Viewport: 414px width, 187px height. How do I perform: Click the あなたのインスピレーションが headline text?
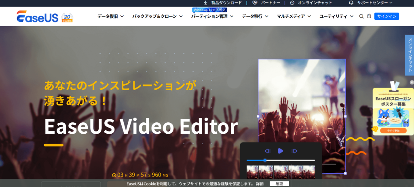(x=120, y=86)
